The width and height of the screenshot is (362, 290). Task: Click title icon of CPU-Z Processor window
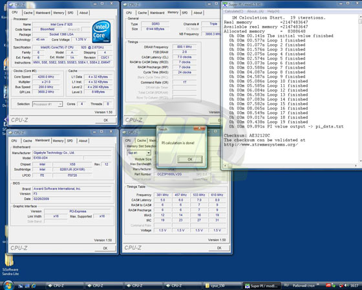pyautogui.click(x=11, y=5)
